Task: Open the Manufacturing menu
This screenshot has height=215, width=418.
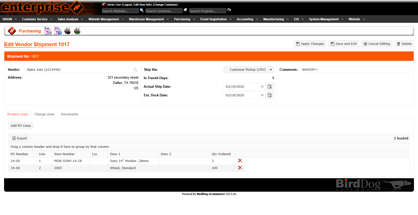Action: 276,19
